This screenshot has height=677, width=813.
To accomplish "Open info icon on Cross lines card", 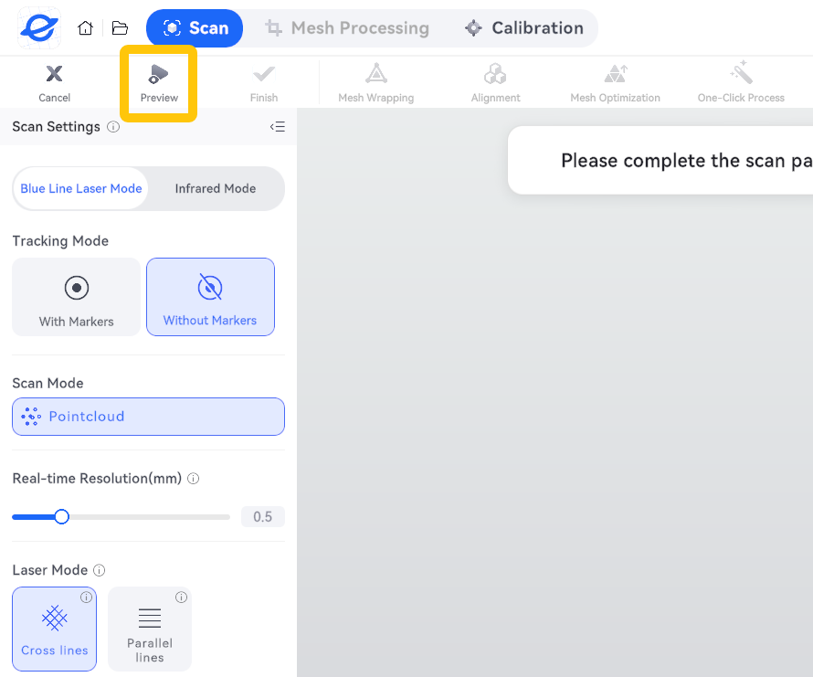I will pos(86,598).
